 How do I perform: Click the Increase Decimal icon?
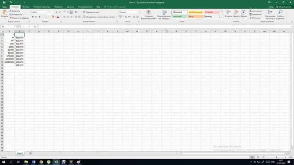[x=134, y=17]
